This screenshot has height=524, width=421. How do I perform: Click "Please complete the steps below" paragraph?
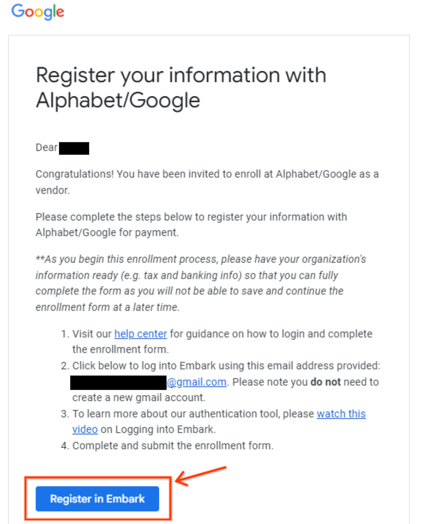tap(191, 225)
